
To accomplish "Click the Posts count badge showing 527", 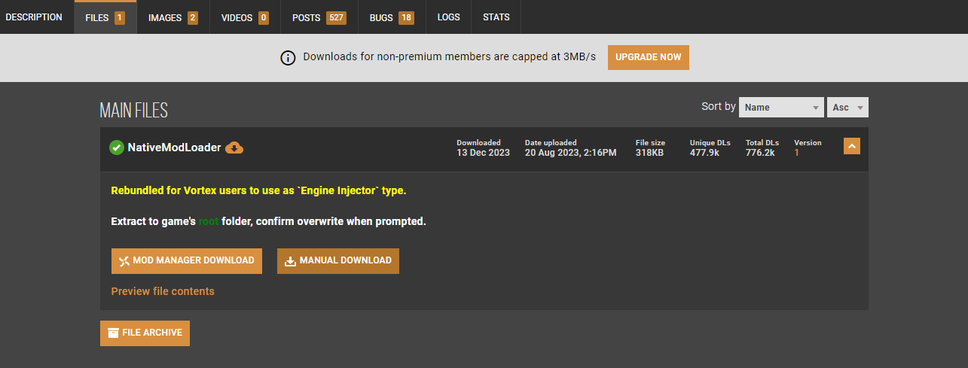I will click(336, 17).
